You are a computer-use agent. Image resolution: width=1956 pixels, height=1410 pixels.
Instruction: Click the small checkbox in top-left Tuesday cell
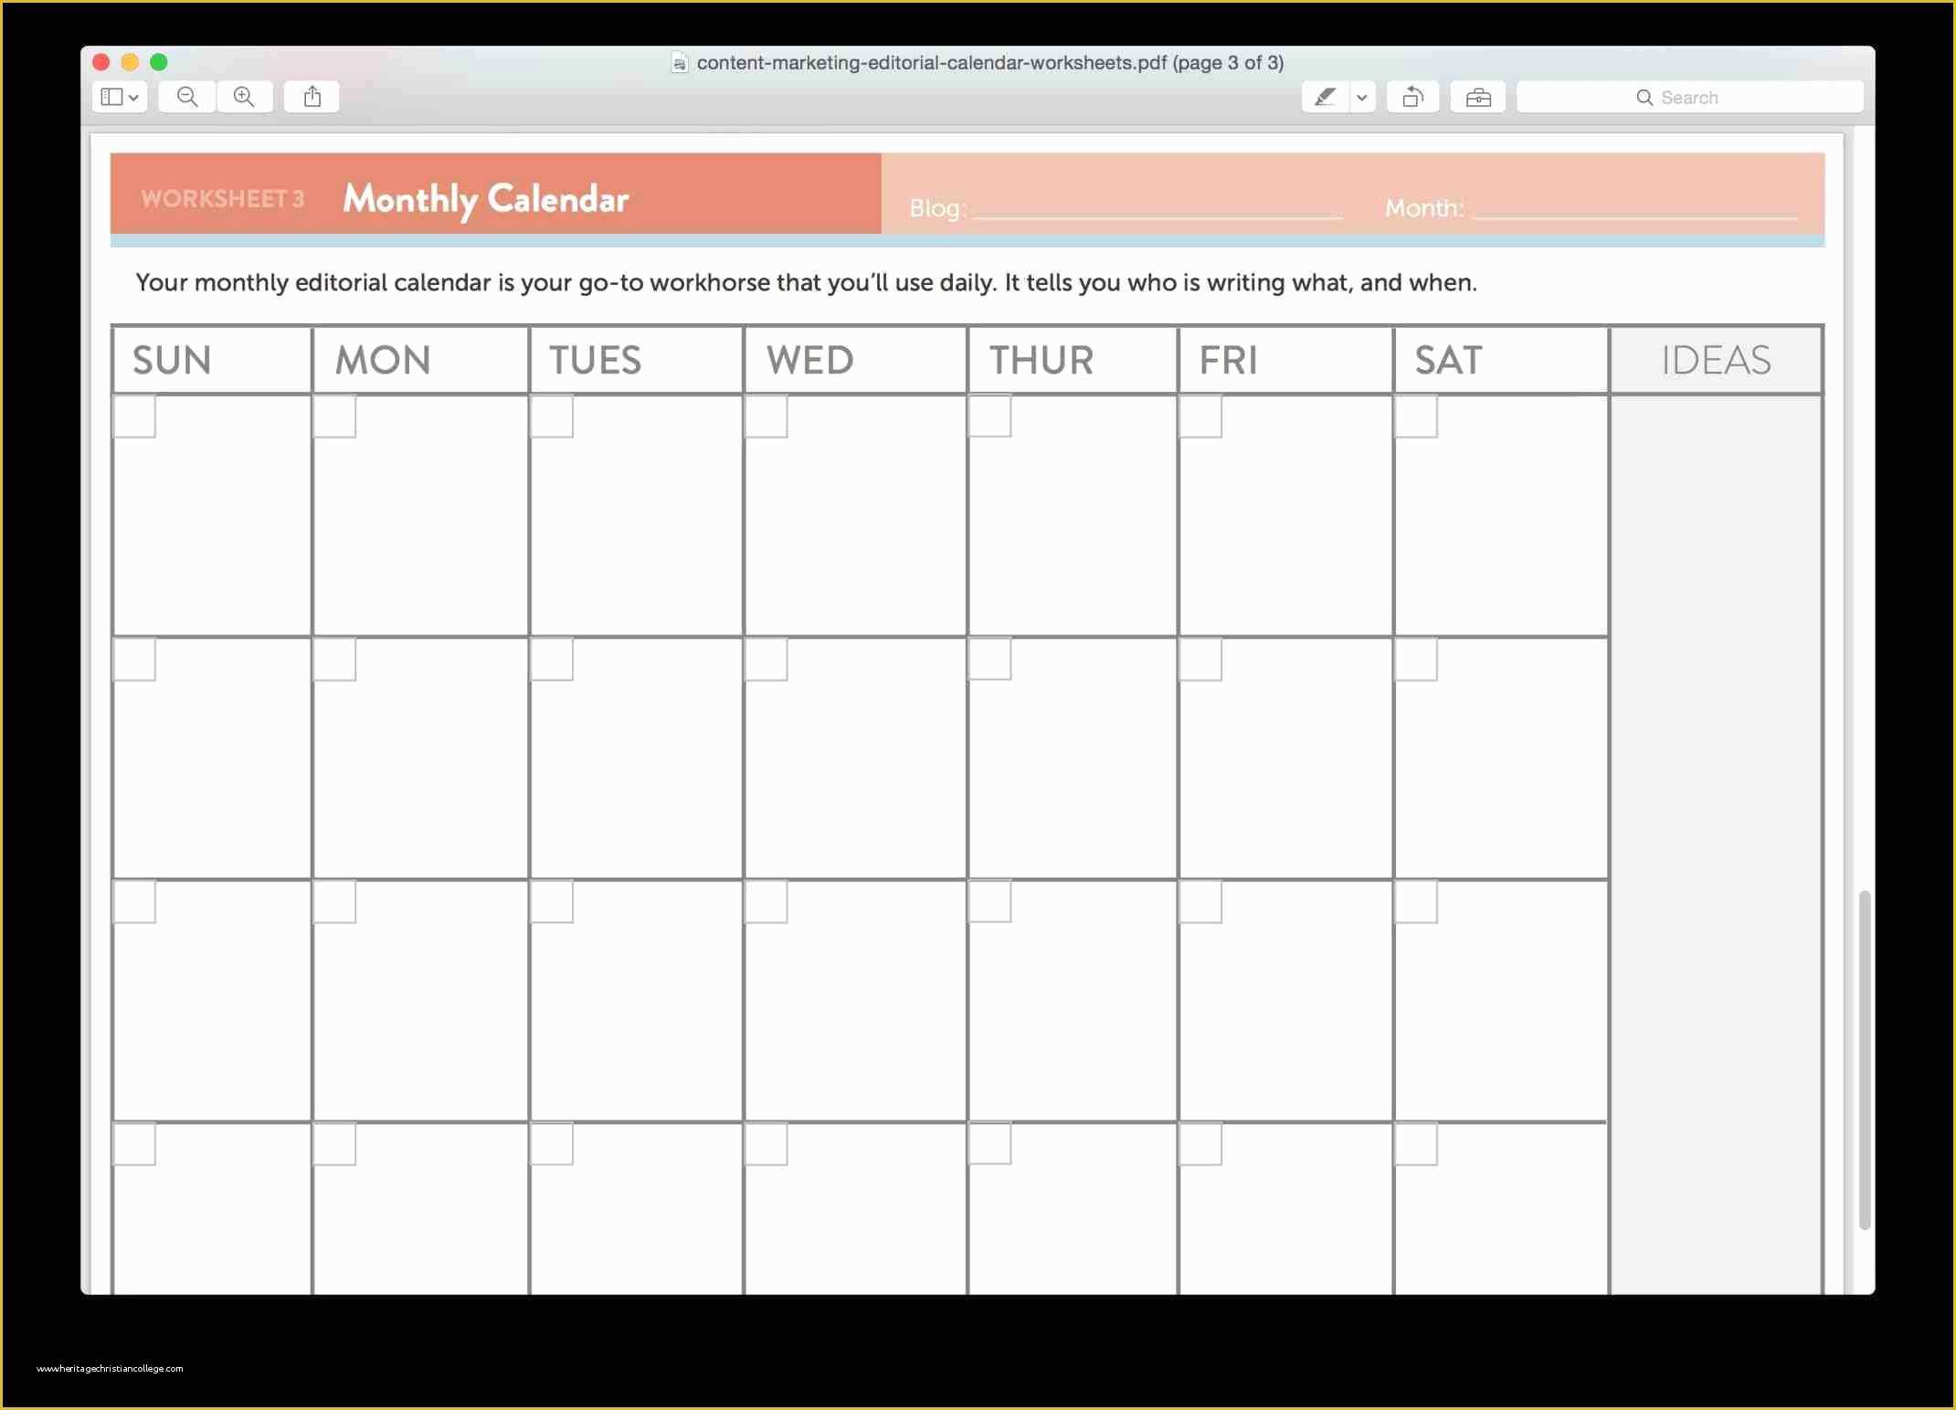pos(555,417)
